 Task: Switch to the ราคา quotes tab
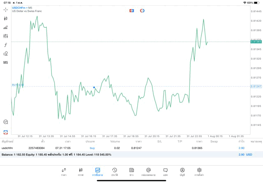(x=64, y=172)
